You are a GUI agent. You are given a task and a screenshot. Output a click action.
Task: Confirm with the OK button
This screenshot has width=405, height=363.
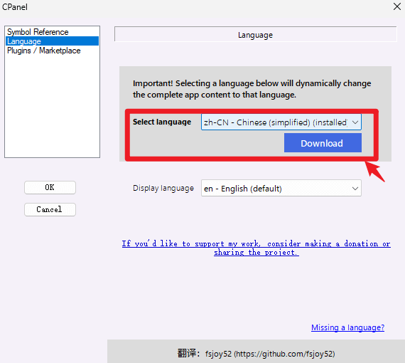pos(50,187)
